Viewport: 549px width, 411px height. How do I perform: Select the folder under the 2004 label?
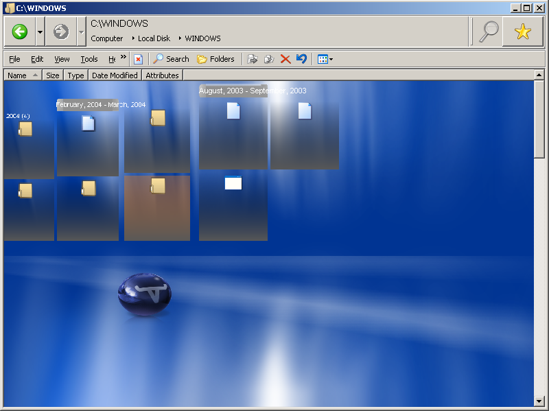(x=25, y=129)
